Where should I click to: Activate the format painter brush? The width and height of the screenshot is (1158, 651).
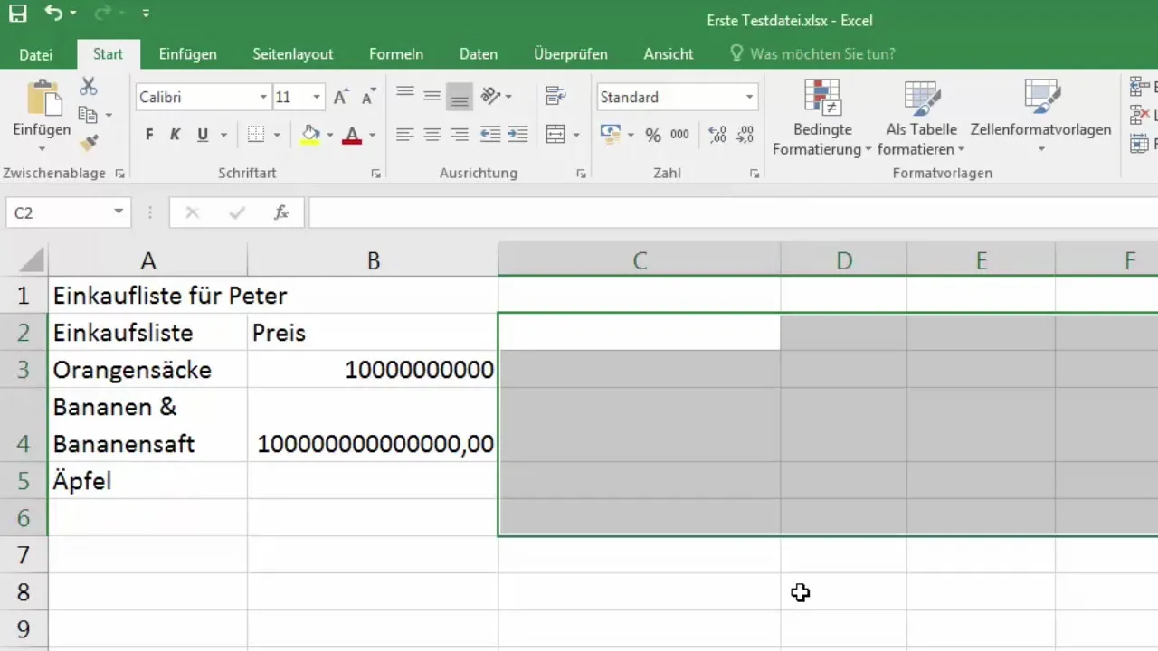88,142
